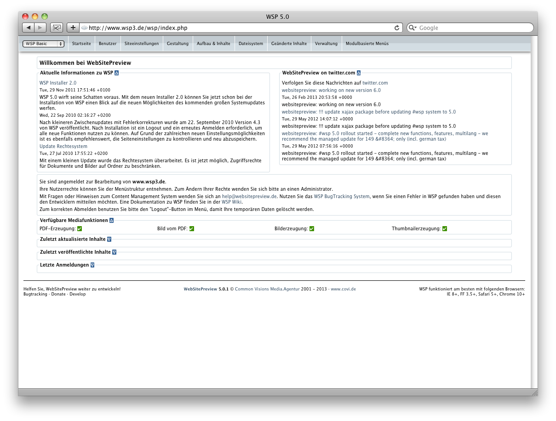556x421 pixels.
Task: Open the Google search magnifier menu
Action: pos(412,28)
